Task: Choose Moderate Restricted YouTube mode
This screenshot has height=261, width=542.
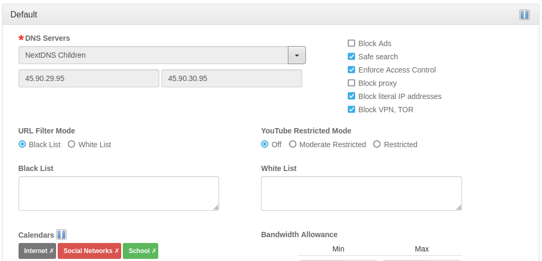Action: (293, 145)
